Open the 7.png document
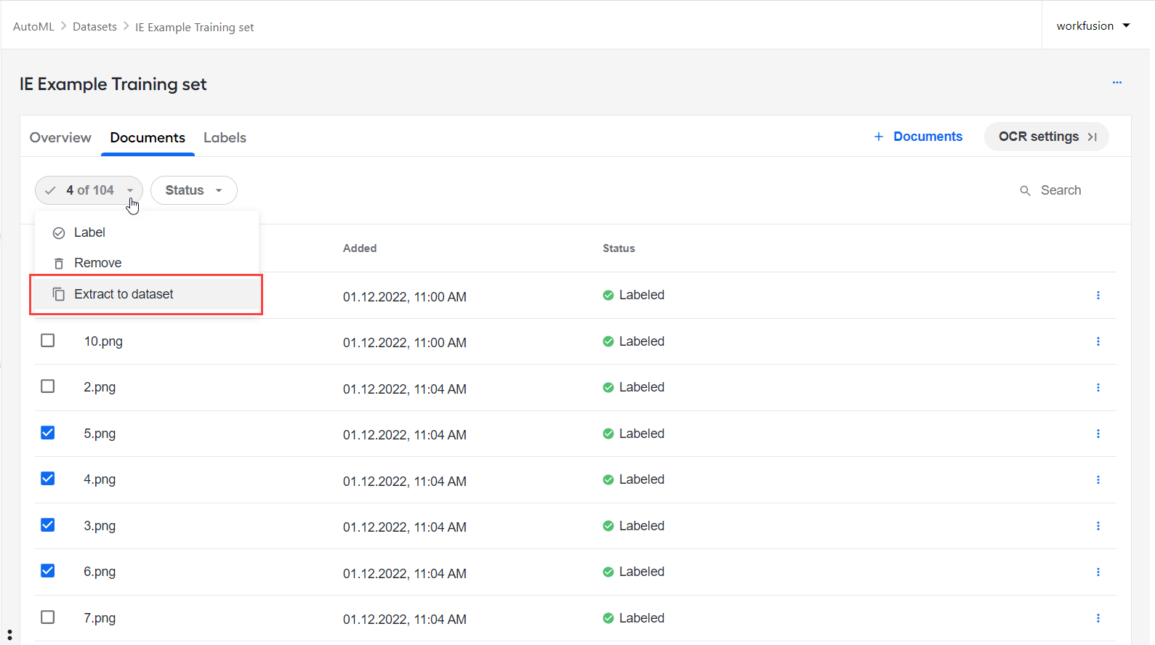This screenshot has width=1155, height=645. tap(100, 618)
